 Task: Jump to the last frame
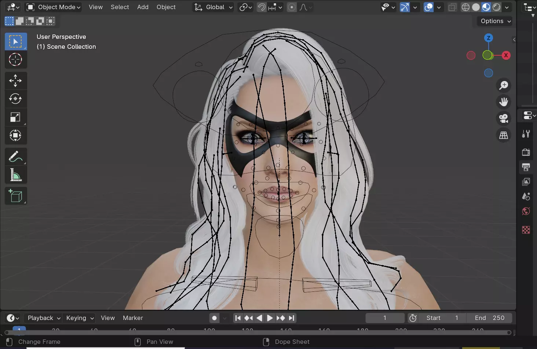[292, 318]
